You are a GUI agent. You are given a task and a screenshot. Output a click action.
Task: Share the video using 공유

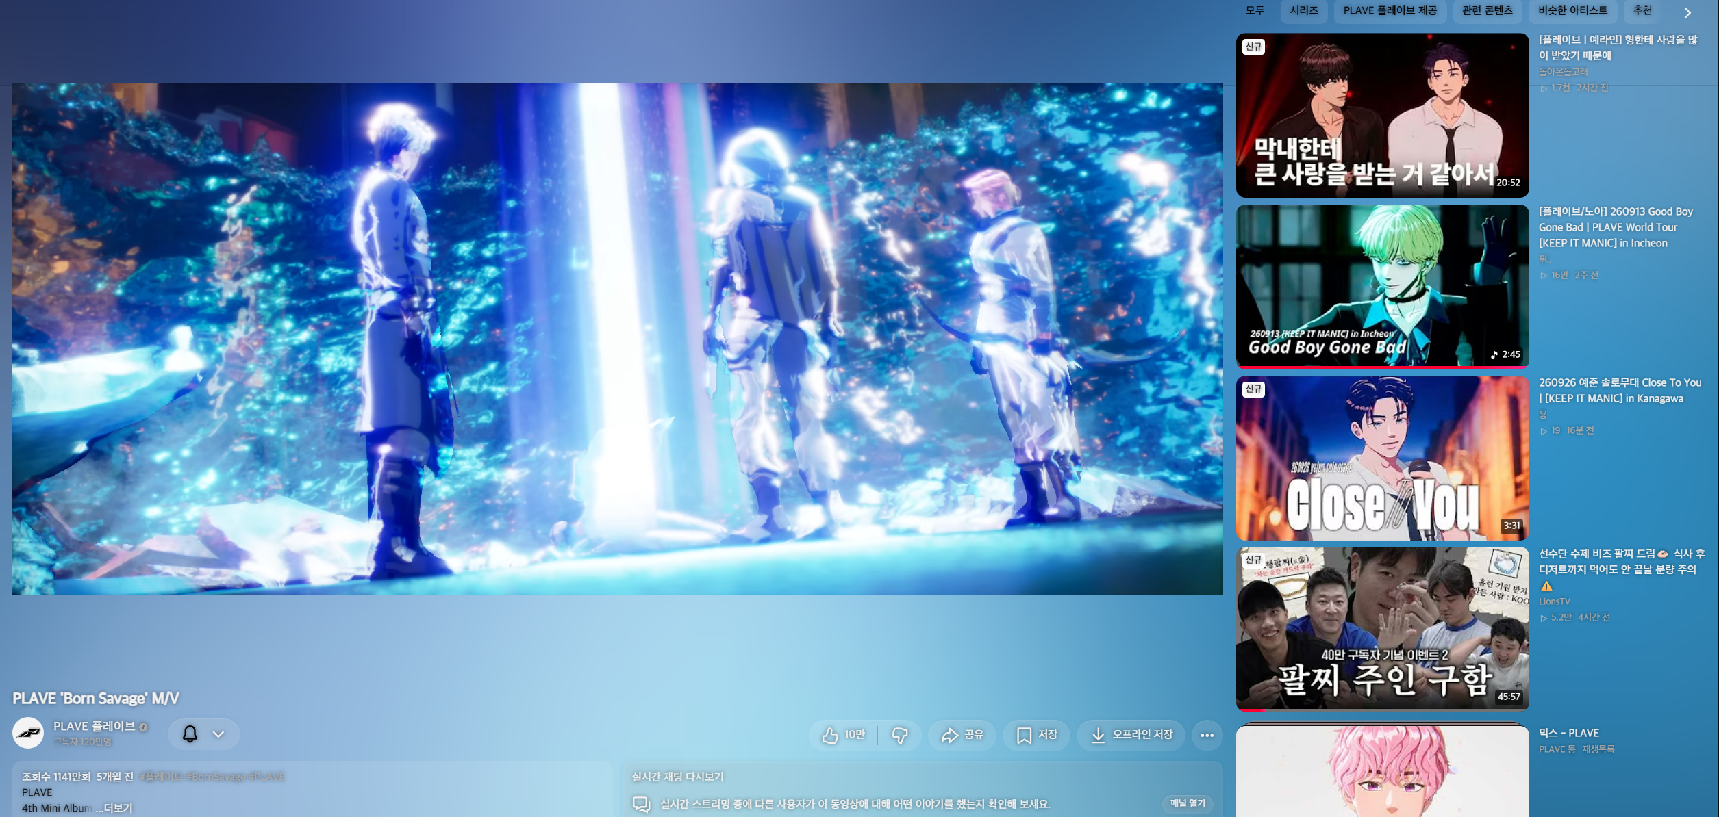pos(962,735)
